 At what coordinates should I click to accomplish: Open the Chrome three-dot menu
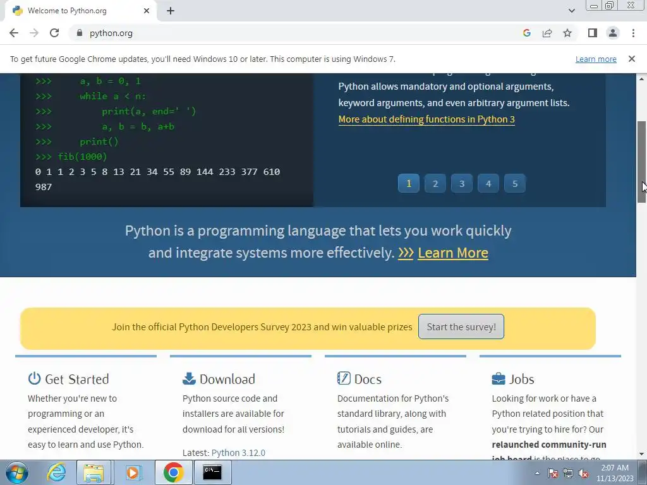[633, 33]
